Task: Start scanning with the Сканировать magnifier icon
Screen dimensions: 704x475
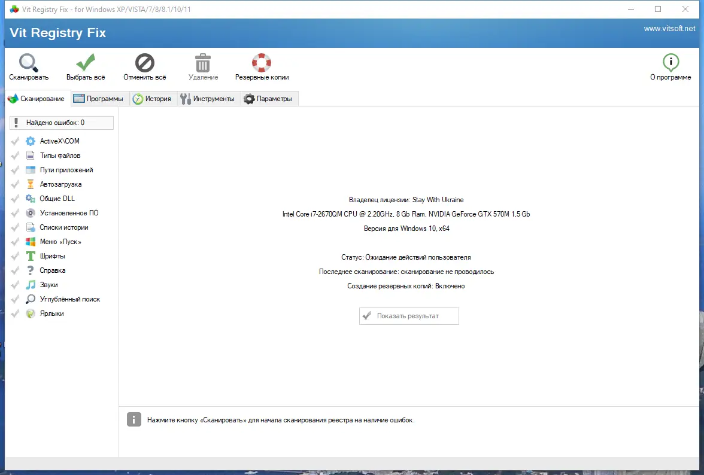Action: pos(28,61)
